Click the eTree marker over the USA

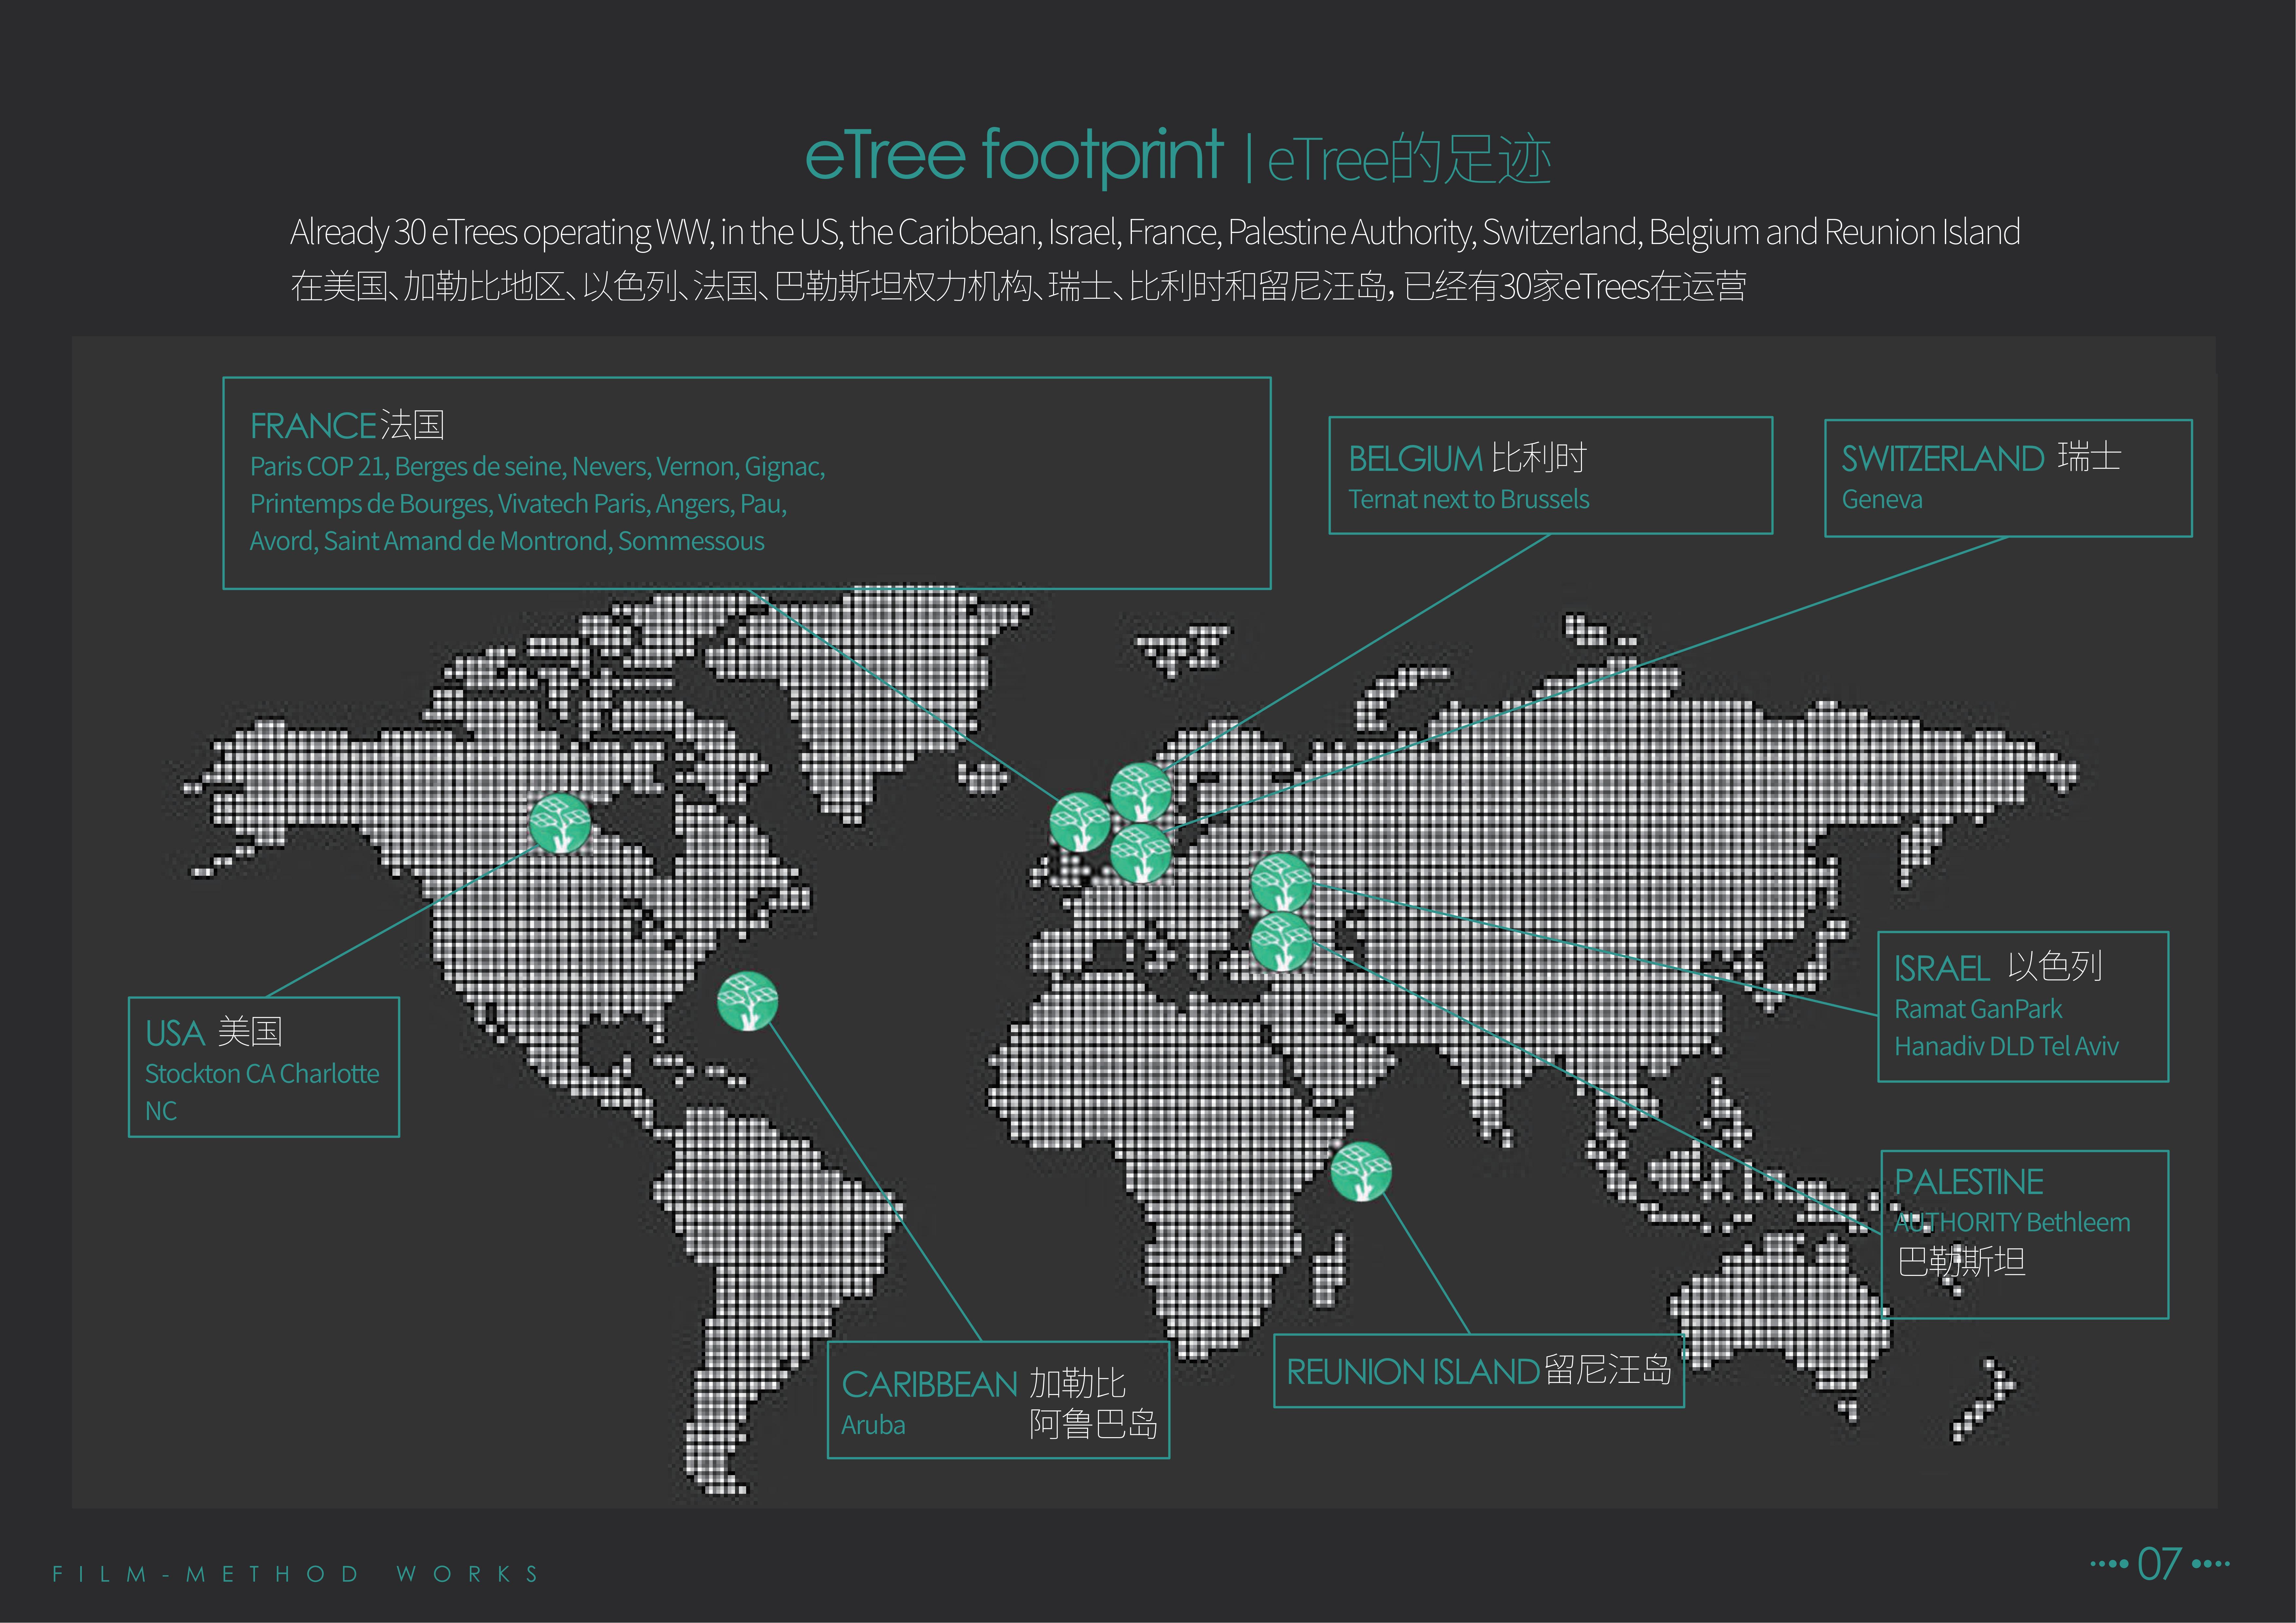pos(560,823)
